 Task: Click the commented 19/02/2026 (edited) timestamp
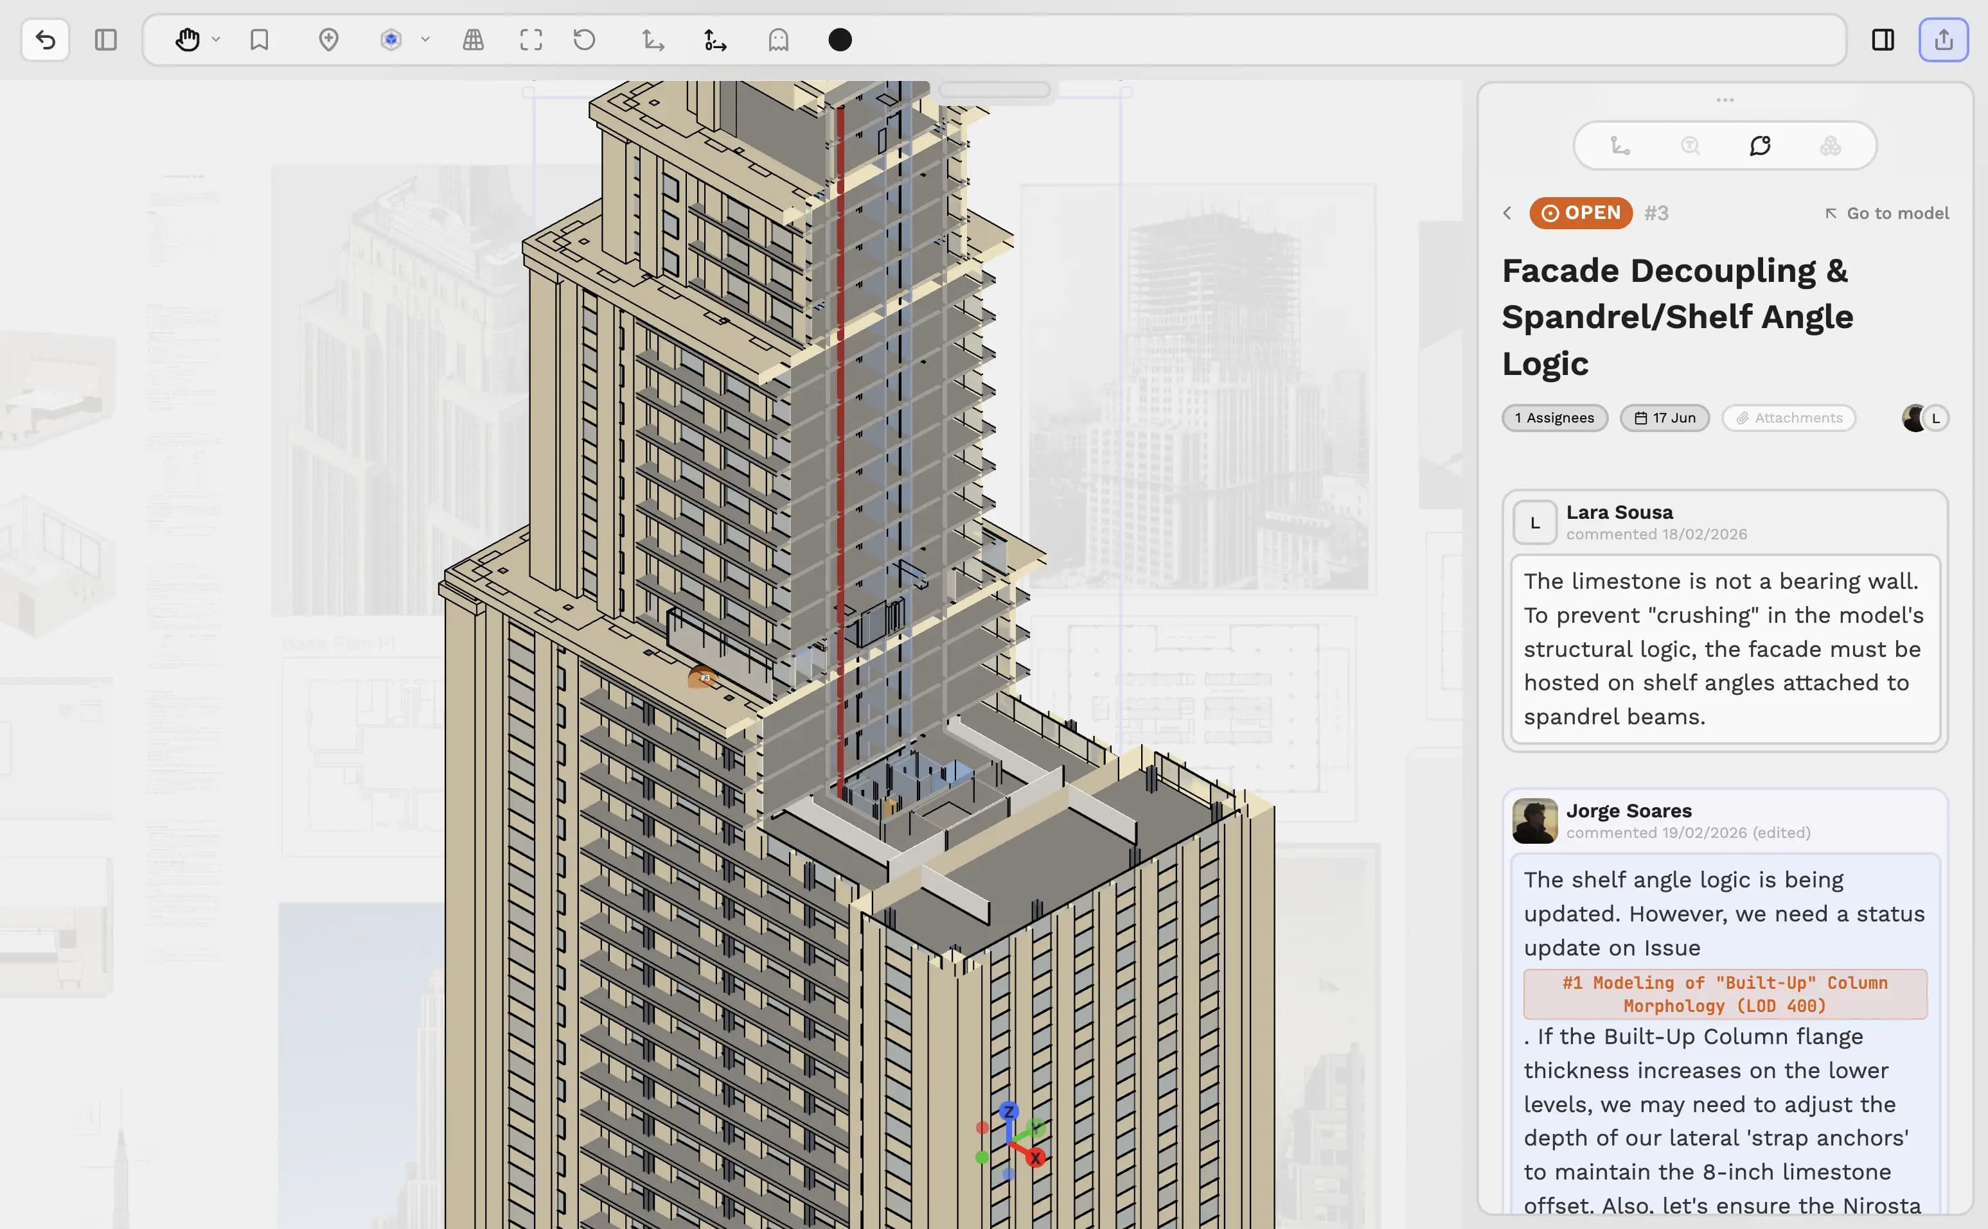(1688, 832)
